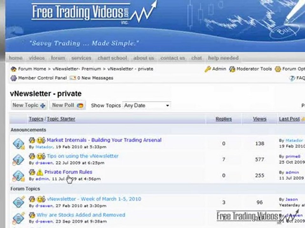
Task: Open the chat menu item
Action: [x=196, y=58]
